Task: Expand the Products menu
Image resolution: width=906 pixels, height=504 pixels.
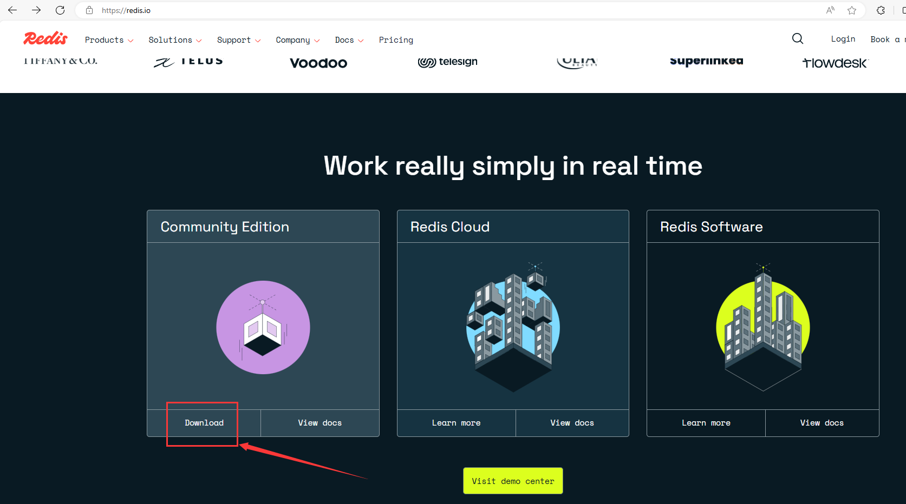Action: [109, 40]
